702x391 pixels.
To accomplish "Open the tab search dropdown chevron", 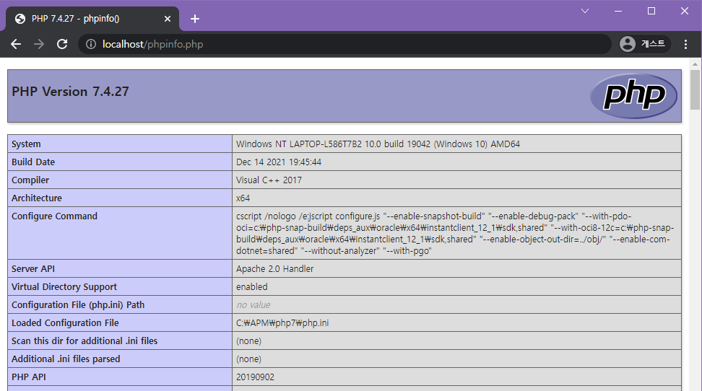I will click(585, 11).
